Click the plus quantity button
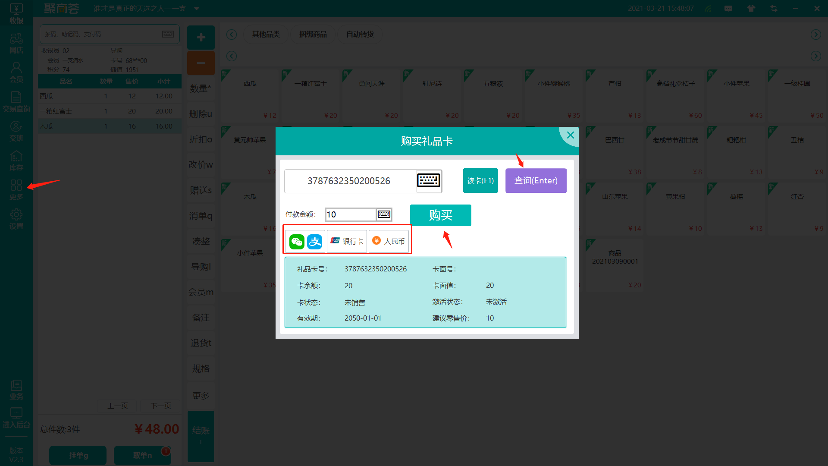 (201, 38)
